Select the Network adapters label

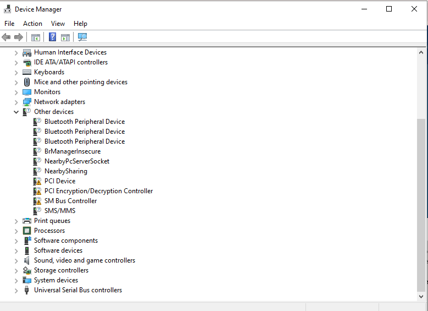click(59, 102)
